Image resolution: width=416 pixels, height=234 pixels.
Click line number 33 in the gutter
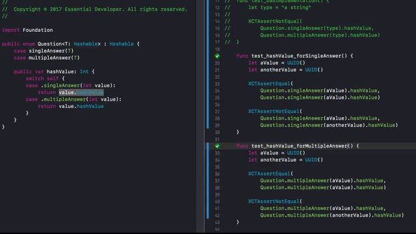217,153
